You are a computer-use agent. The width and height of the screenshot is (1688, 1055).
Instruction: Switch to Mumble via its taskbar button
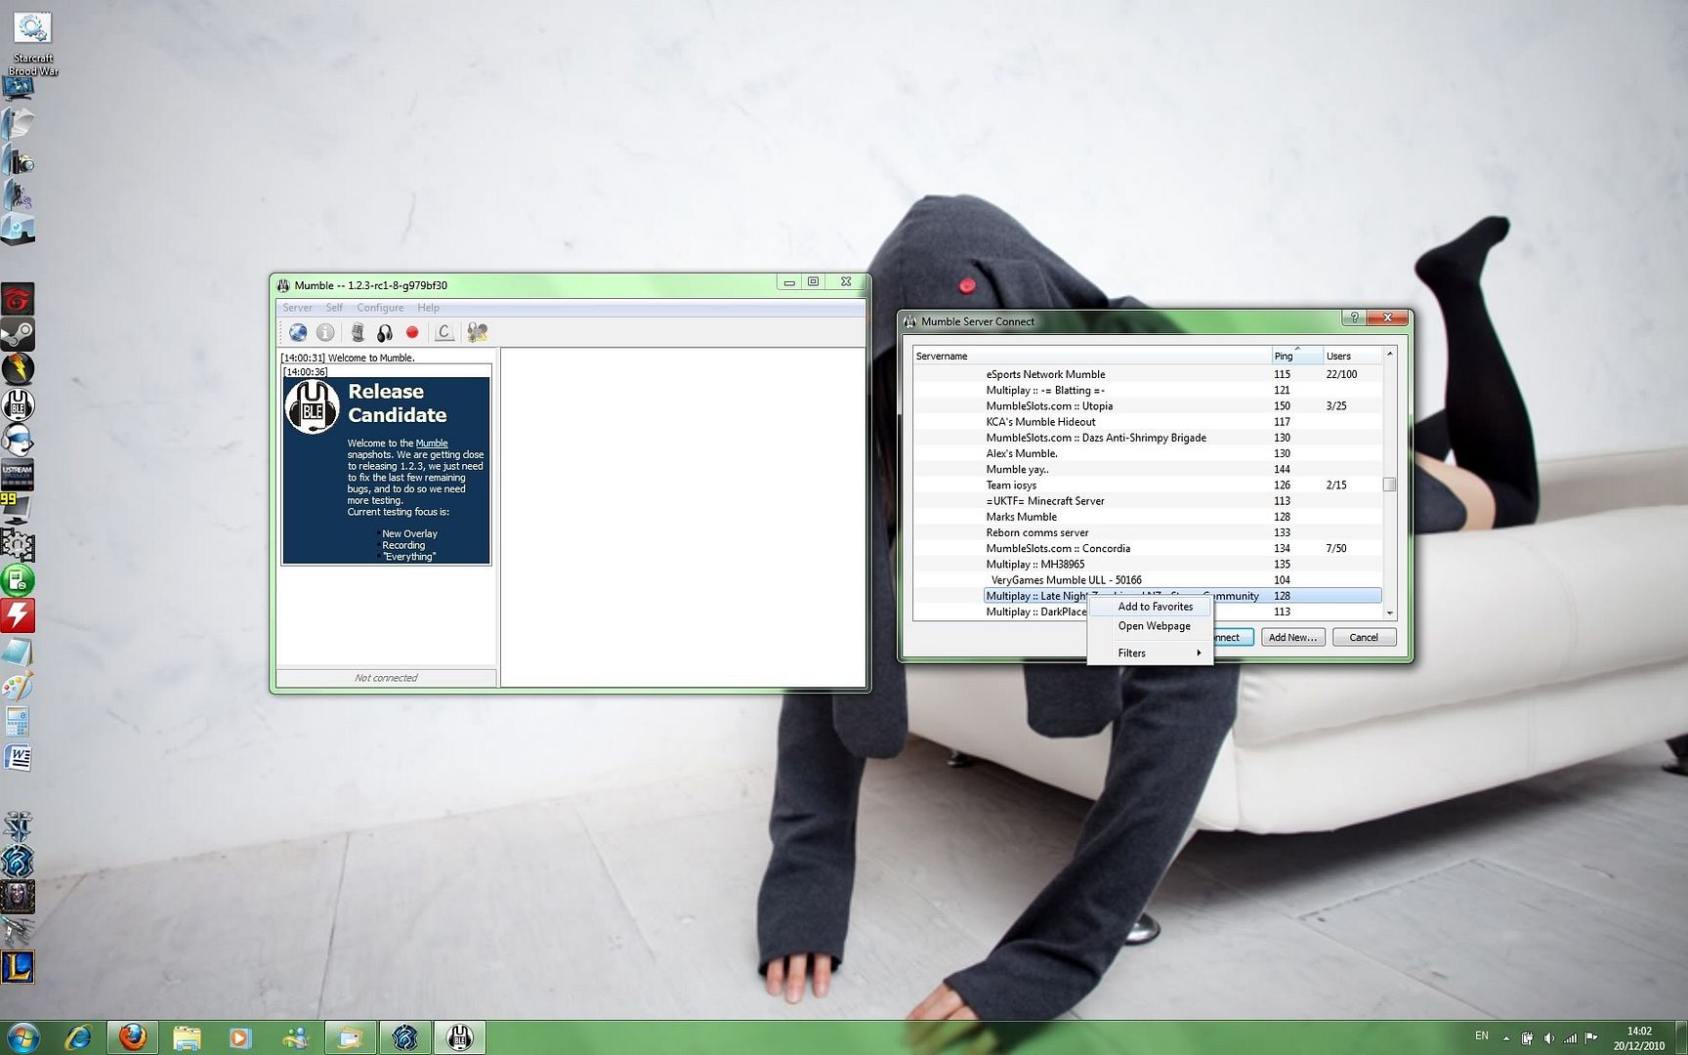point(459,1036)
